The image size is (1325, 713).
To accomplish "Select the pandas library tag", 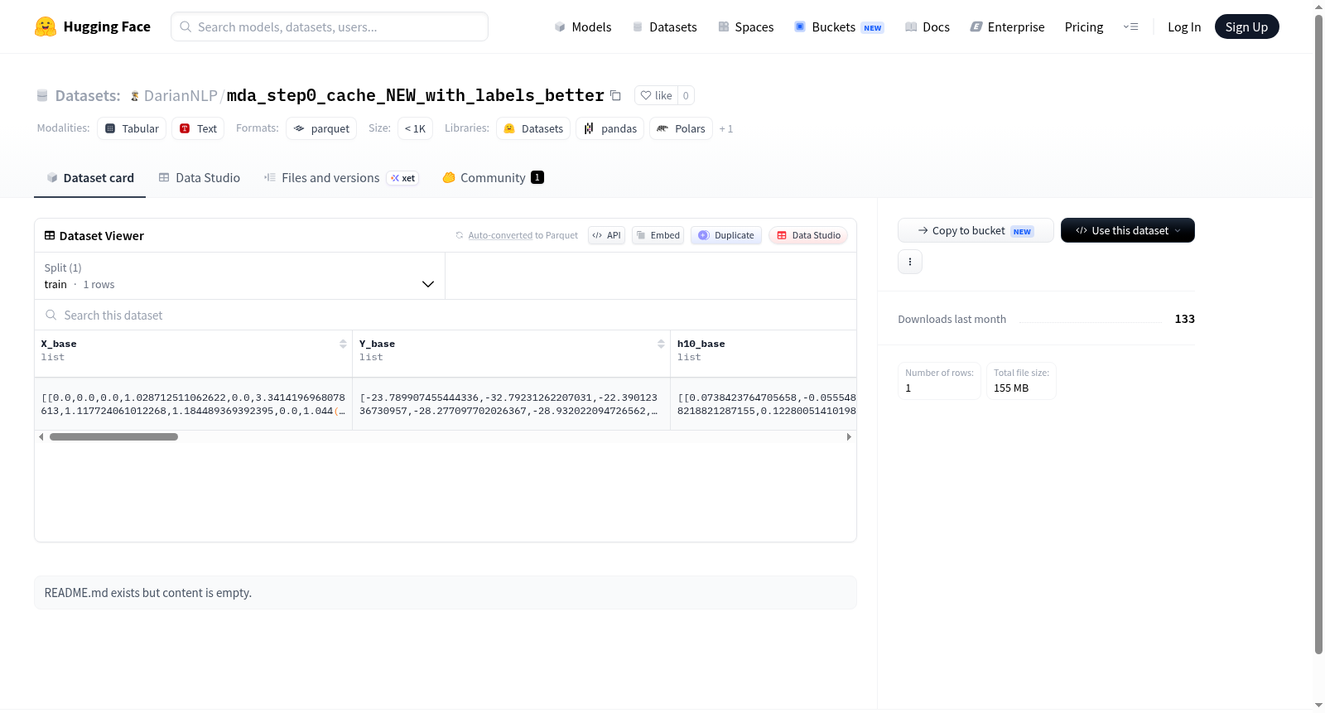I will tap(610, 128).
